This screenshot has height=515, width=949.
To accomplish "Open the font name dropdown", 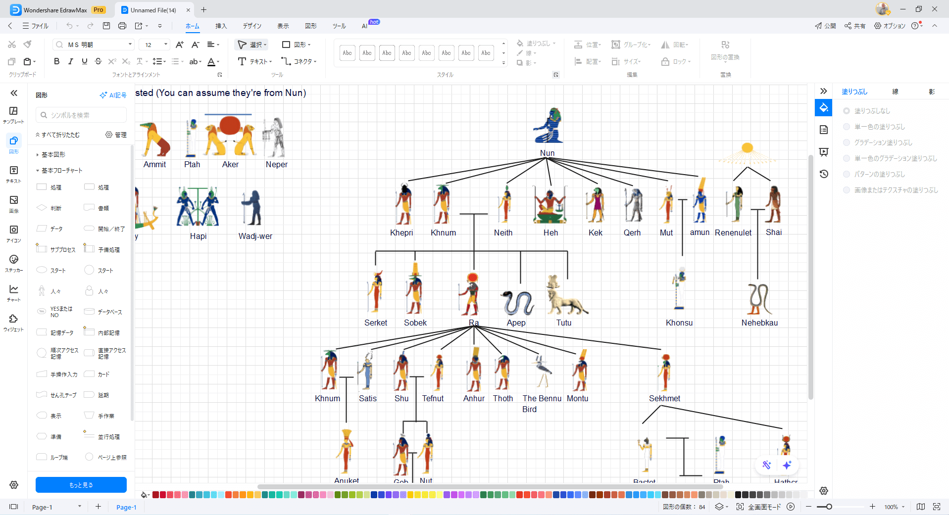I will click(x=130, y=45).
